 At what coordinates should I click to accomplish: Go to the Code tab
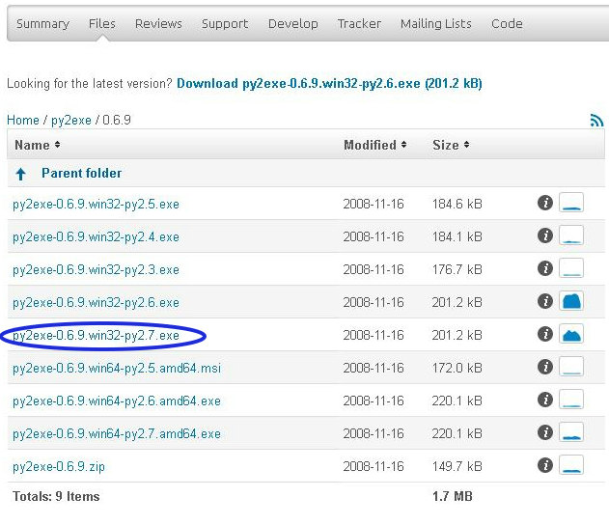[507, 24]
